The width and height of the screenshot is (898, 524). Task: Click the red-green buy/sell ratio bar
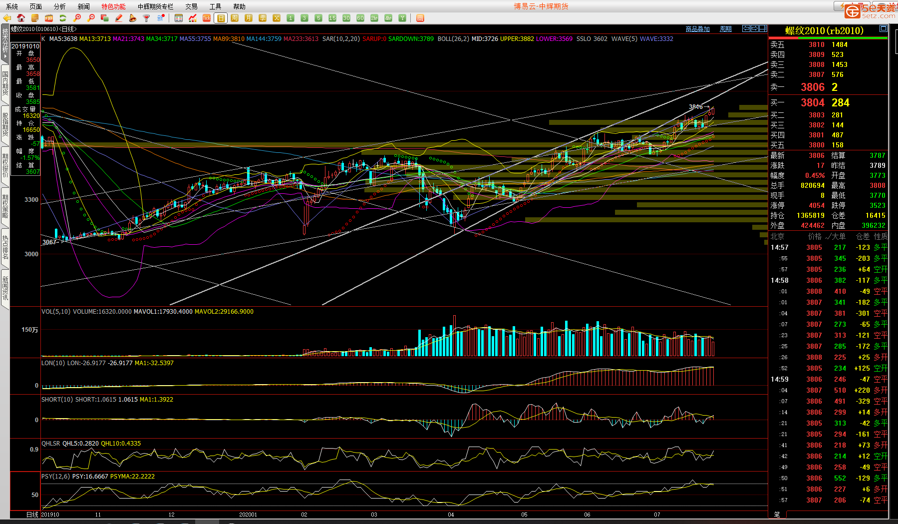[828, 38]
